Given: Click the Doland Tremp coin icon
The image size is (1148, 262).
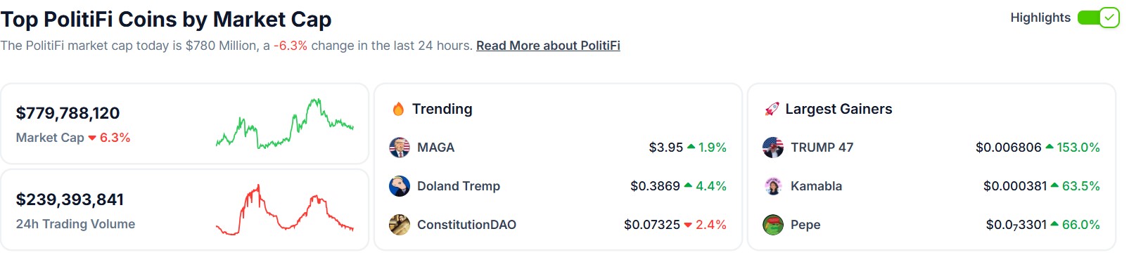Looking at the screenshot, I should pos(400,186).
